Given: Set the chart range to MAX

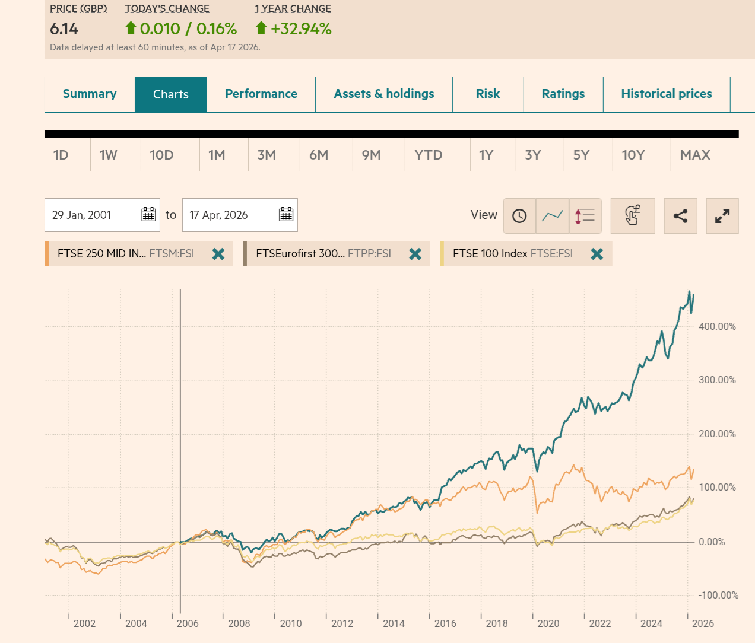Looking at the screenshot, I should tap(695, 155).
